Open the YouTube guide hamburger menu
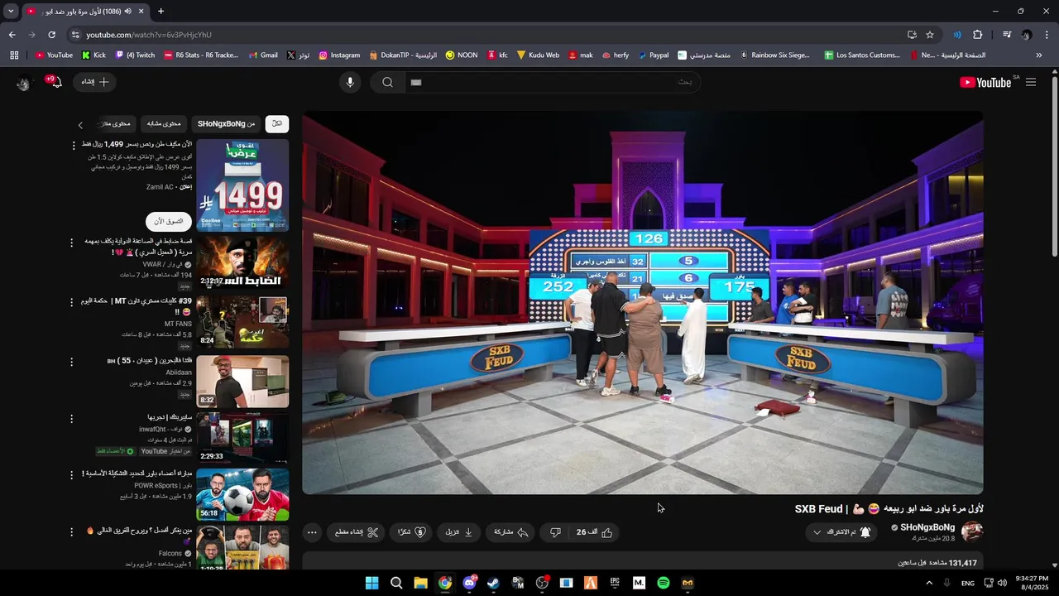Image resolution: width=1059 pixels, height=596 pixels. 1030,82
